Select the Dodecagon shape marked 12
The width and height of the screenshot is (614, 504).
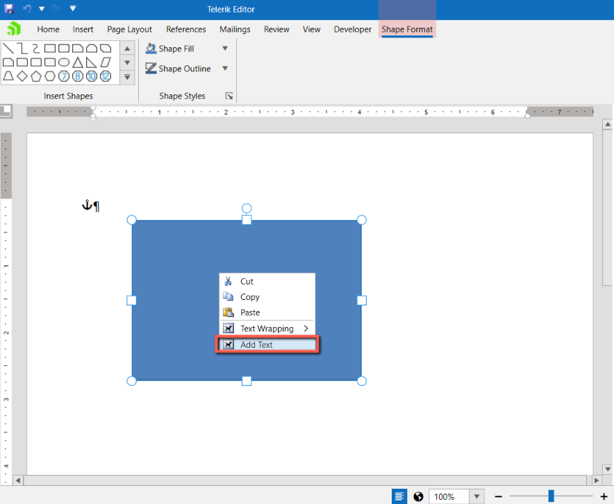[x=104, y=76]
